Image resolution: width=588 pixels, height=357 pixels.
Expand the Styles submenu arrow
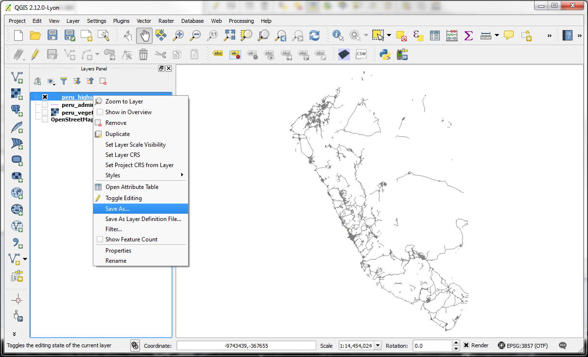point(182,175)
